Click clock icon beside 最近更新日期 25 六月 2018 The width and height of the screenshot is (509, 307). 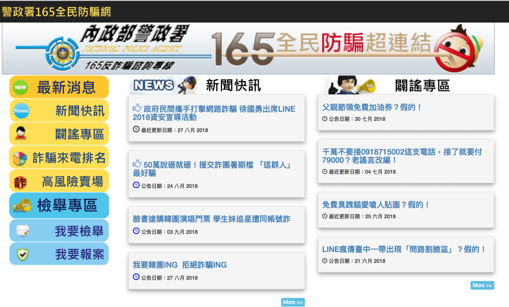point(325,216)
